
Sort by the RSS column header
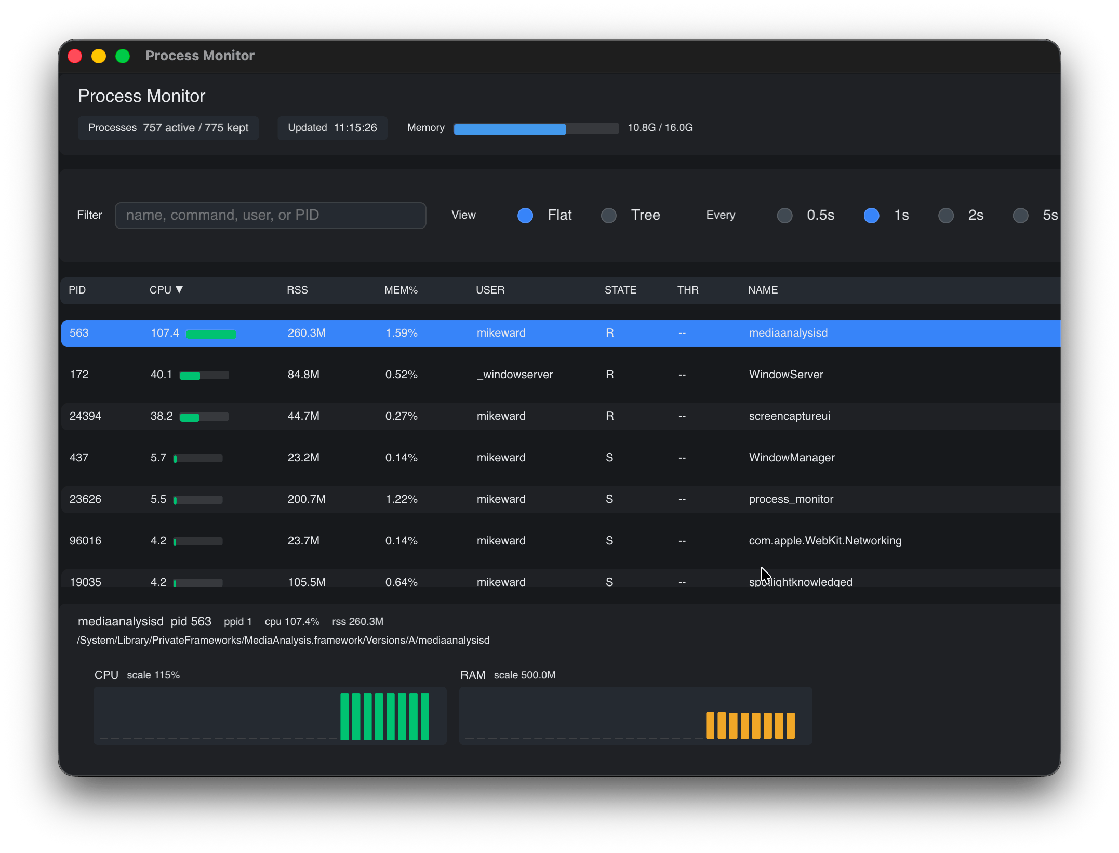coord(297,290)
